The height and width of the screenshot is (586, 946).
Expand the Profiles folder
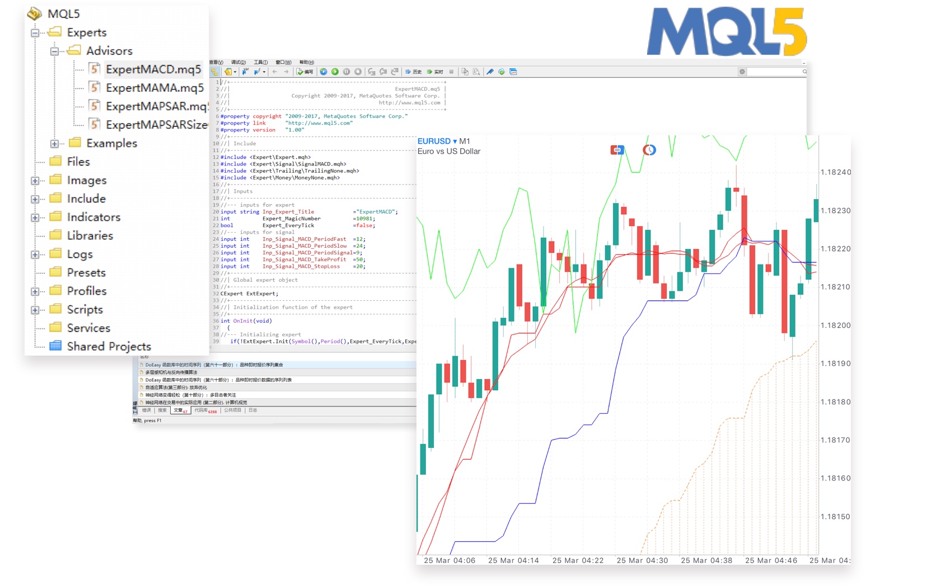(35, 291)
